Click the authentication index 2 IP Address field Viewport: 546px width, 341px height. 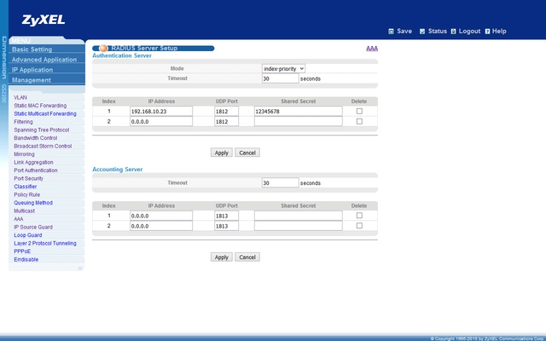[161, 121]
